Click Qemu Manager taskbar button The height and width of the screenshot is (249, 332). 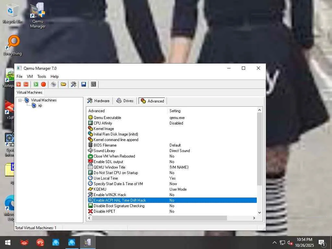click(88, 243)
